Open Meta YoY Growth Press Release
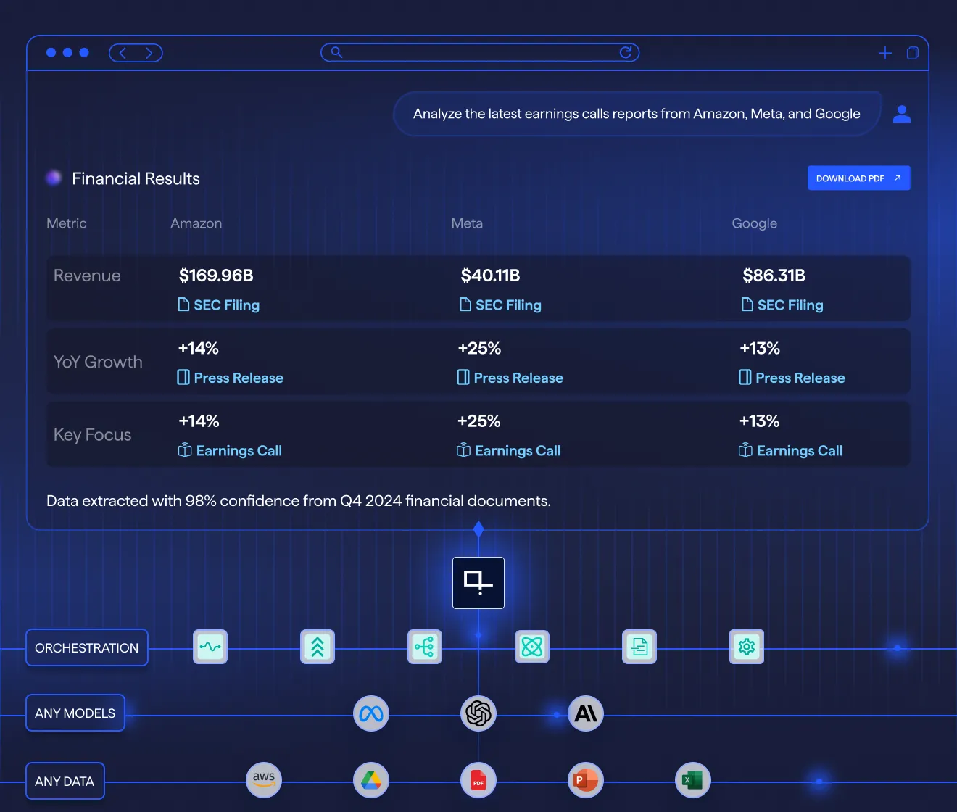The height and width of the screenshot is (812, 957). (x=510, y=378)
